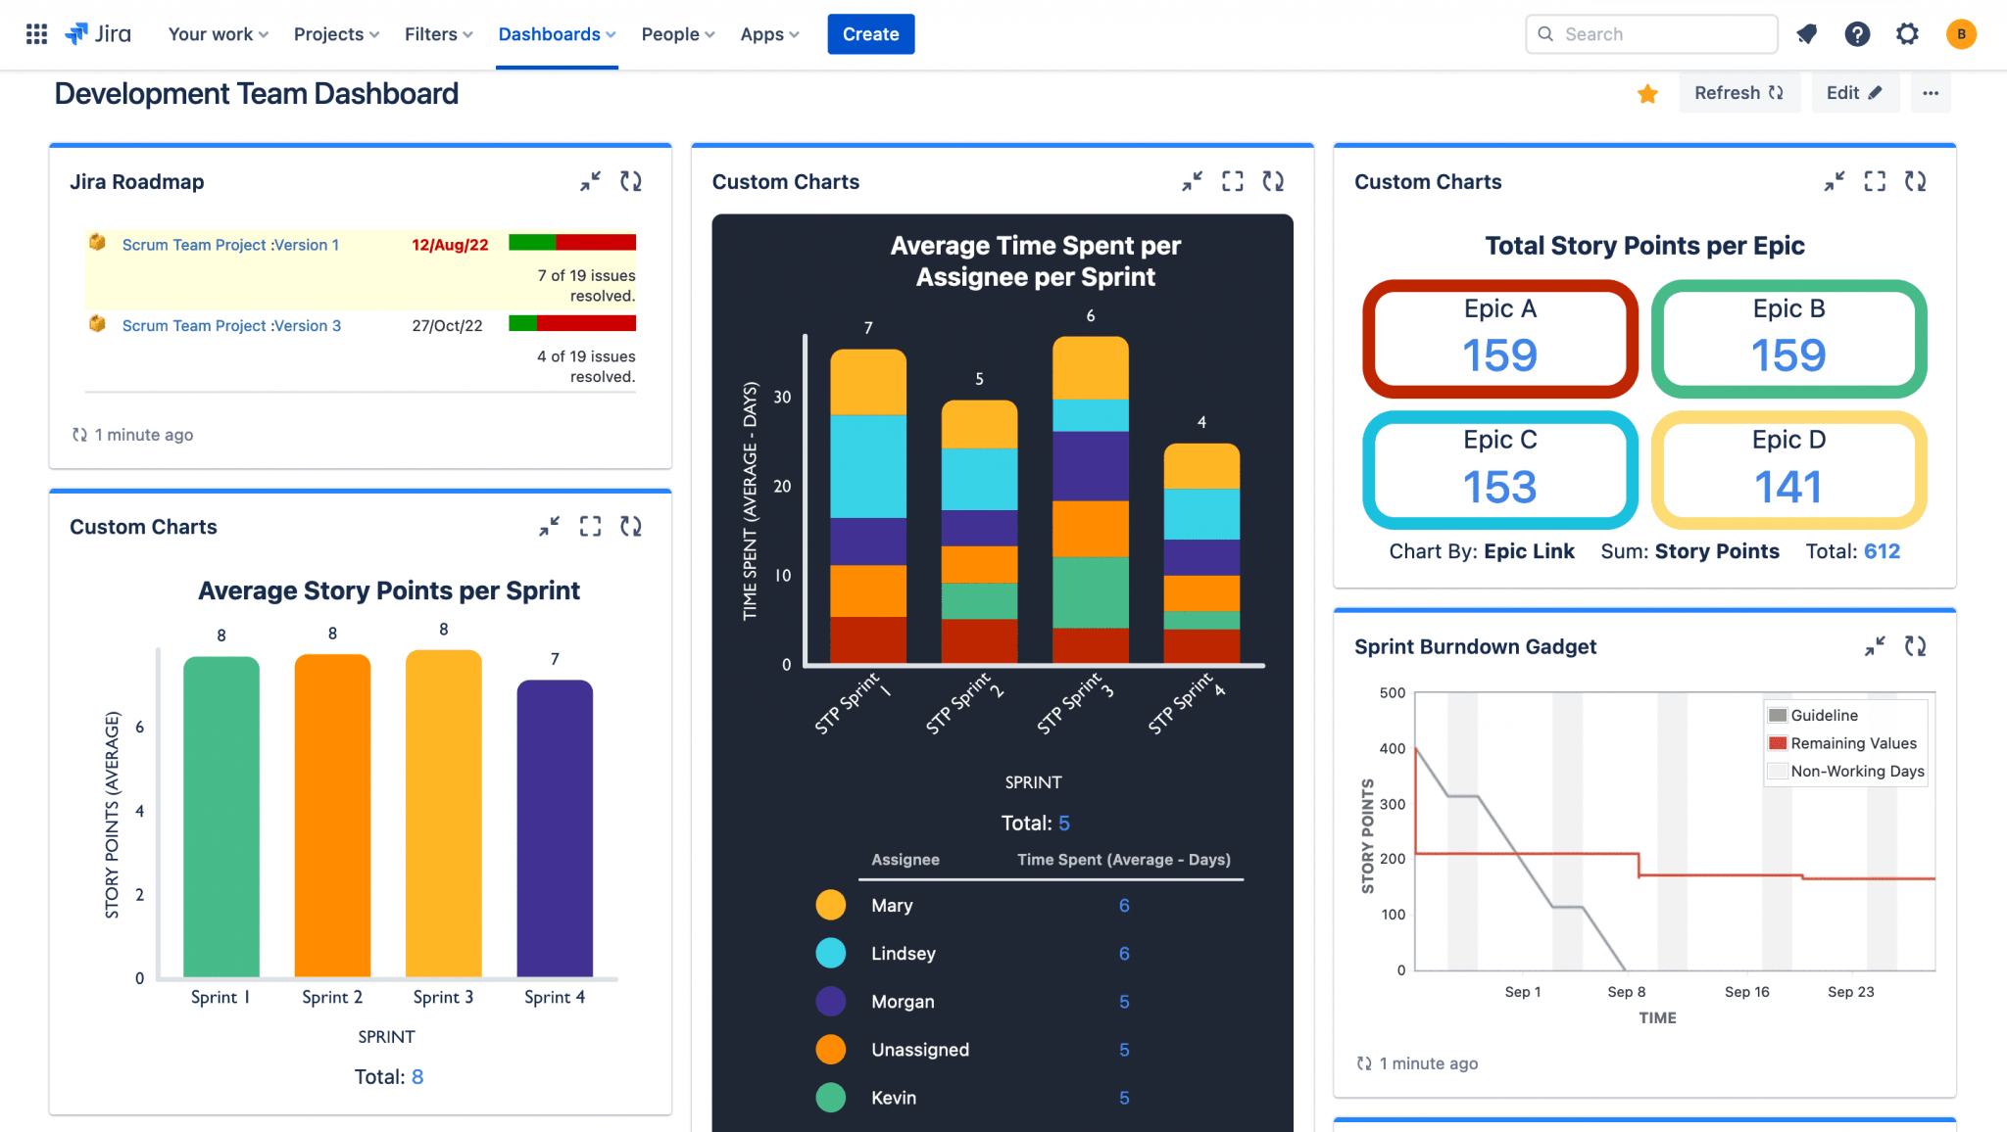The height and width of the screenshot is (1132, 2007).
Task: Open the Dashboards menu
Action: coord(556,34)
